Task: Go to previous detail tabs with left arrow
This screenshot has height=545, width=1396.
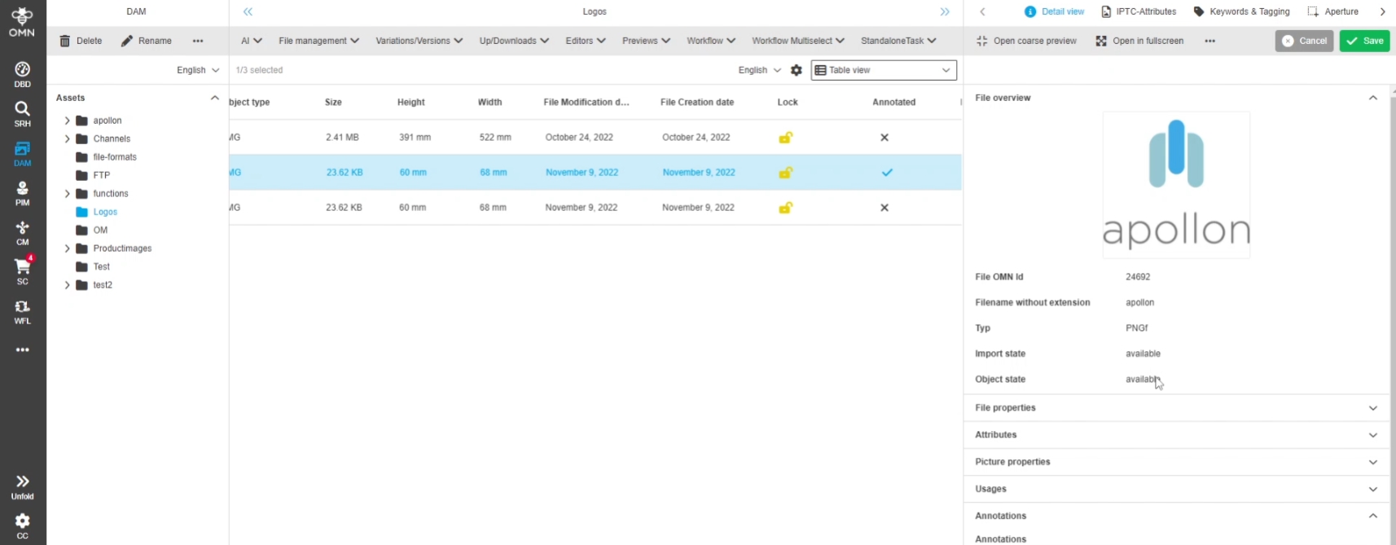Action: (x=982, y=11)
